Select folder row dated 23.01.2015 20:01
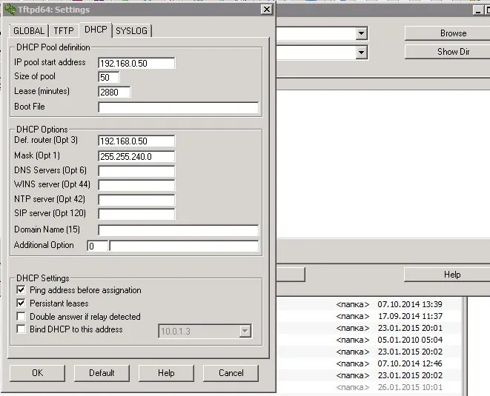The width and height of the screenshot is (490, 396). 368,328
